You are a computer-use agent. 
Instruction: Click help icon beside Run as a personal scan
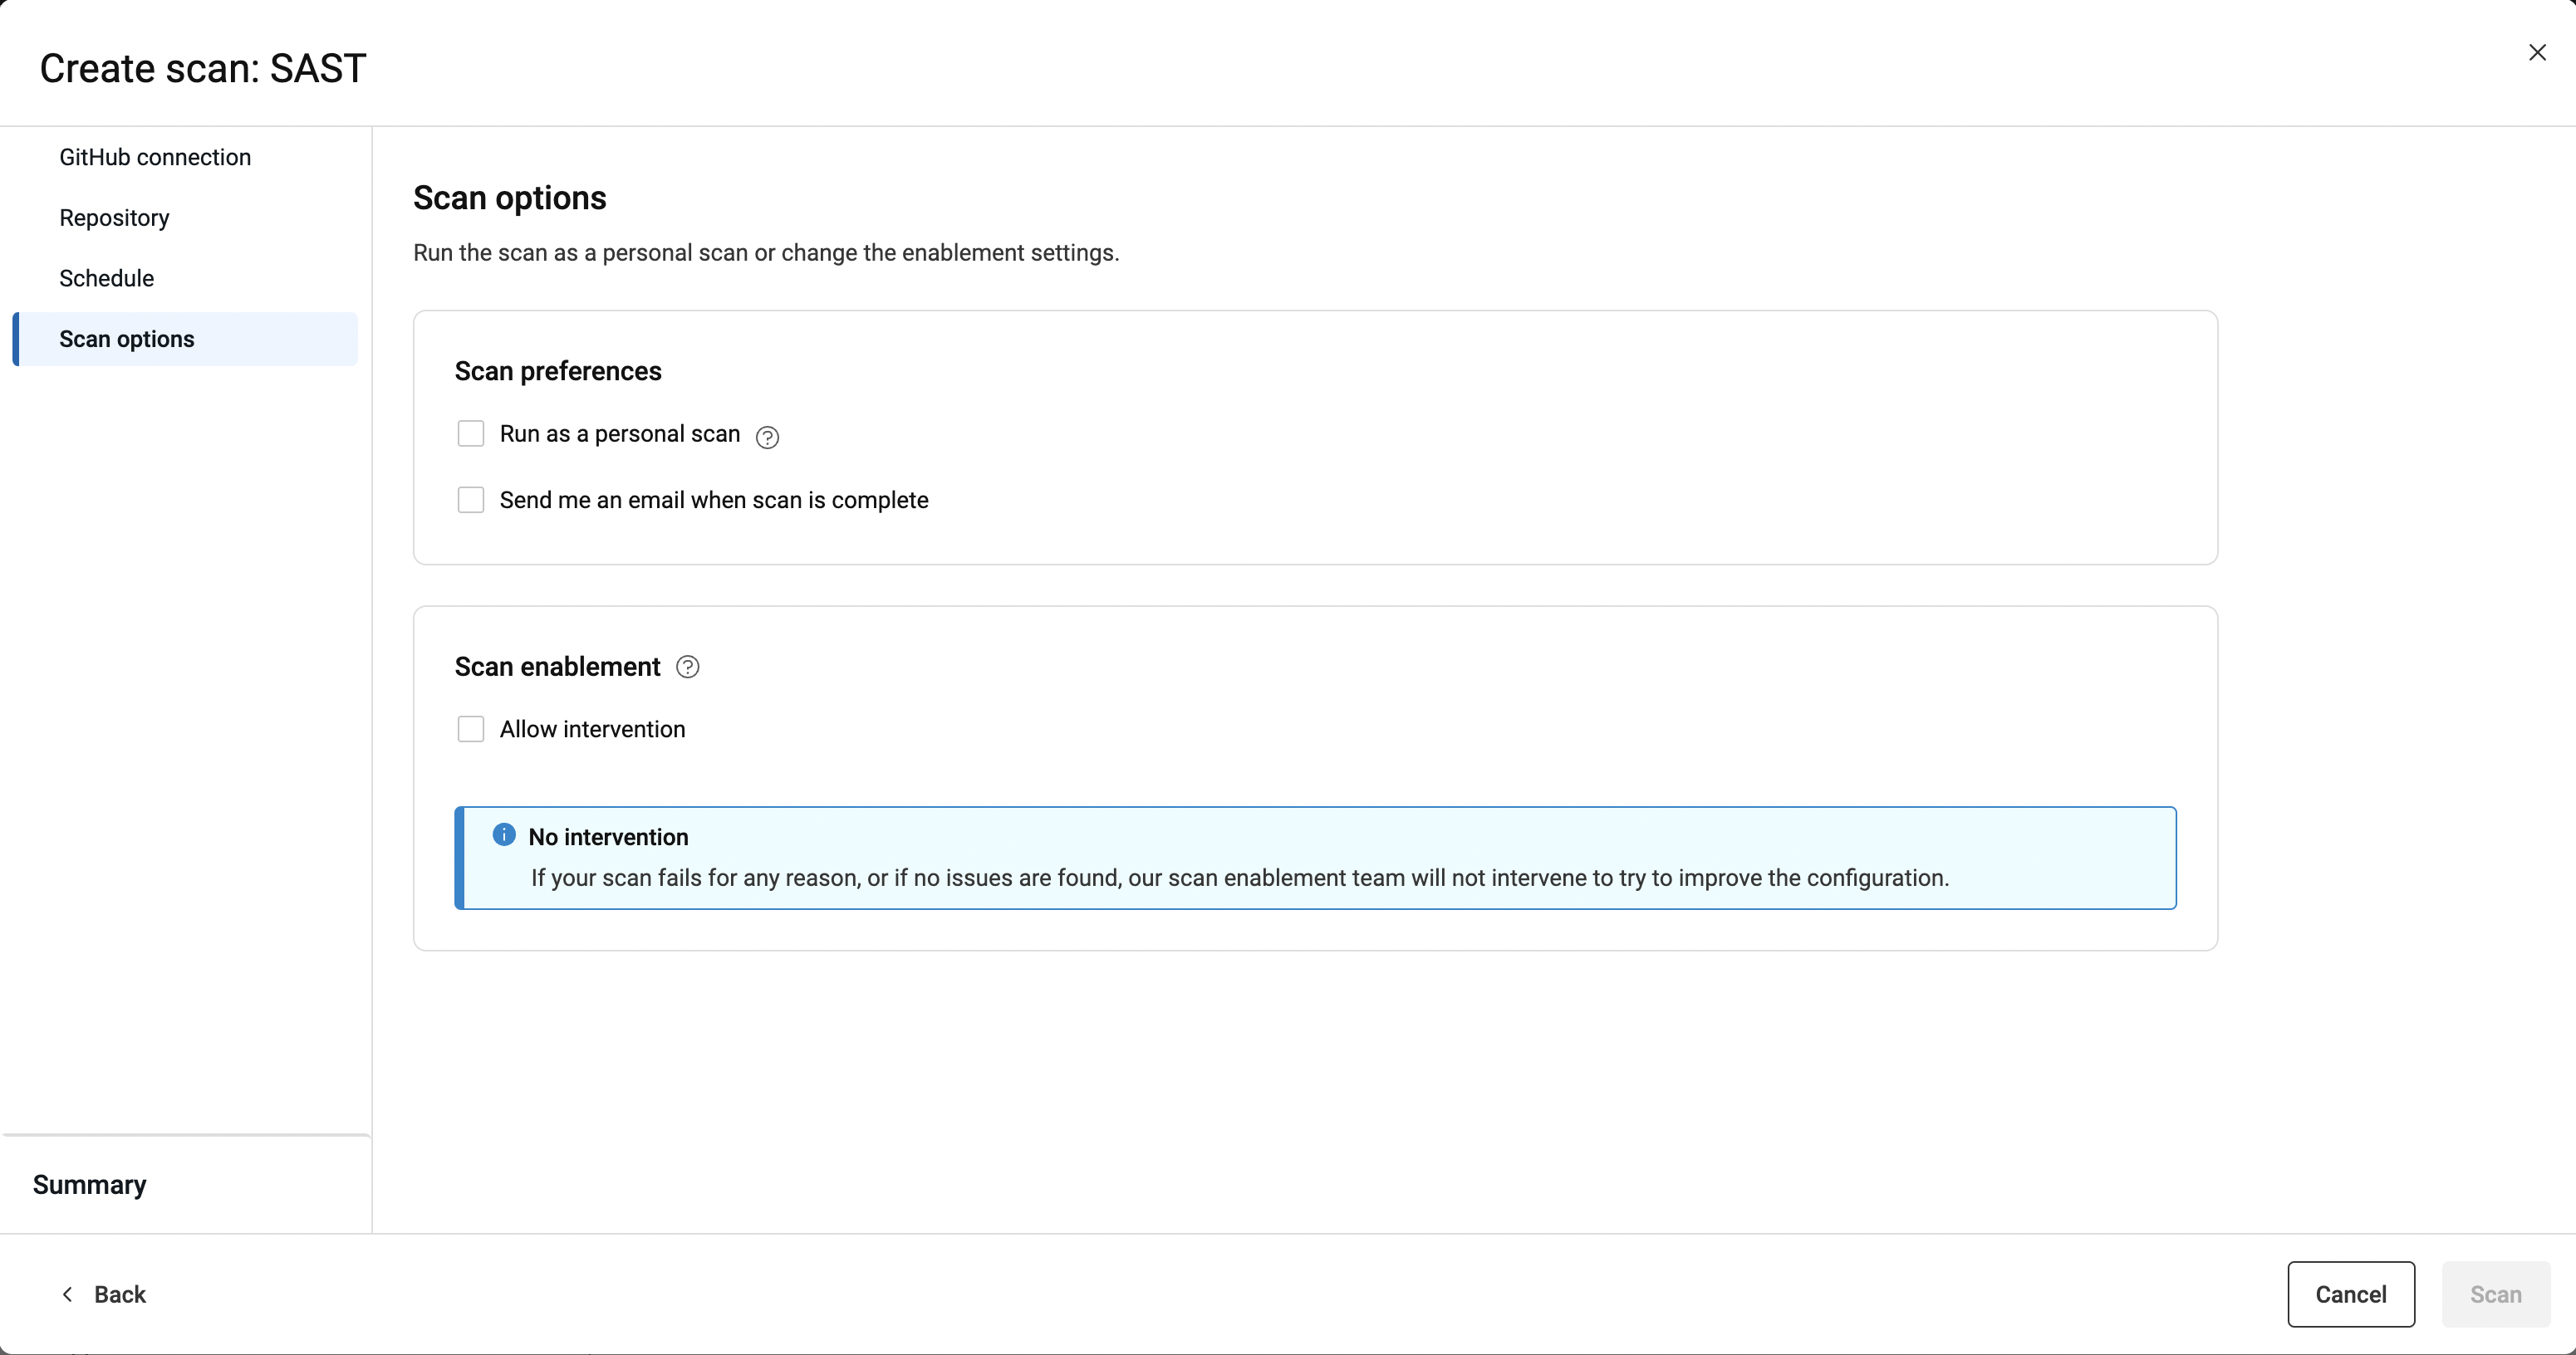click(x=767, y=437)
